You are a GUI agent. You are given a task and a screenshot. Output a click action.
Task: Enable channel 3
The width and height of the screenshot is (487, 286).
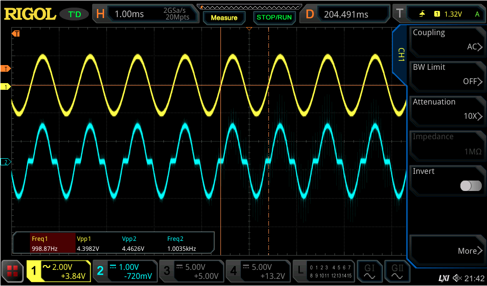(191, 271)
